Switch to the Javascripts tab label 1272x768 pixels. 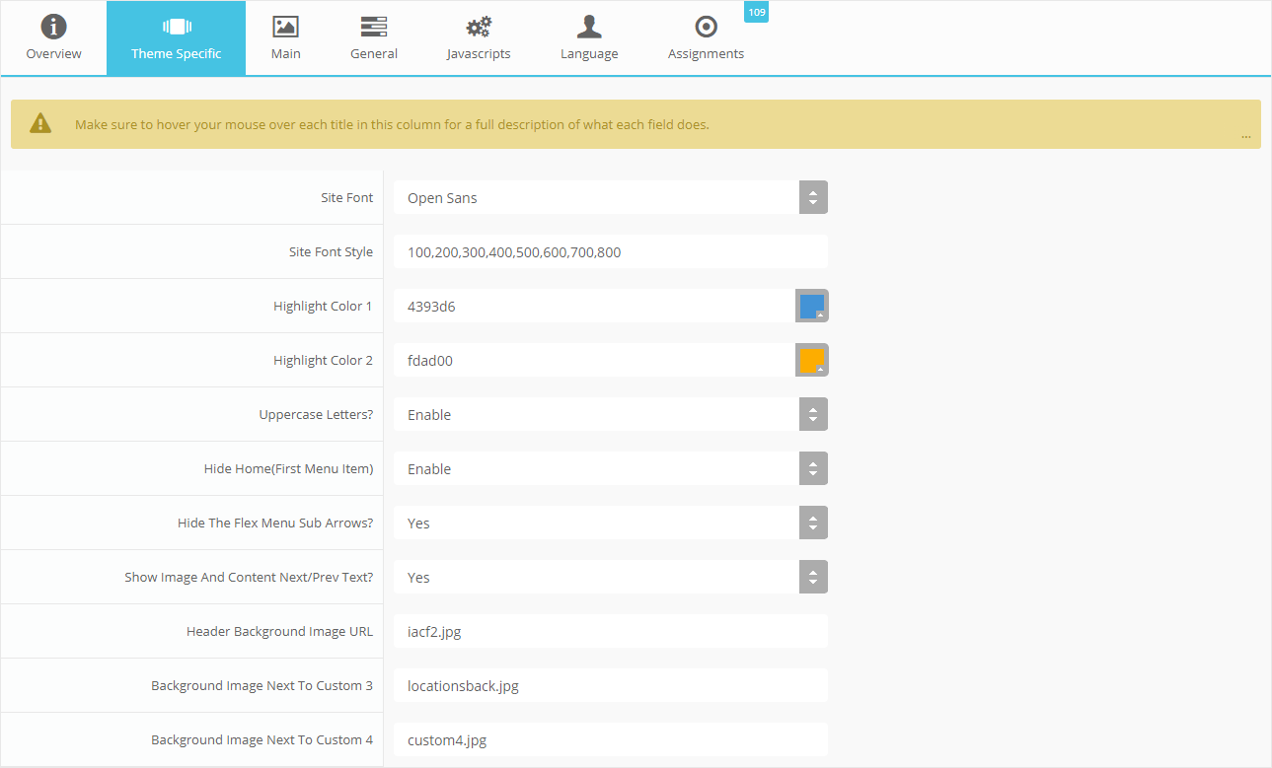tap(479, 54)
